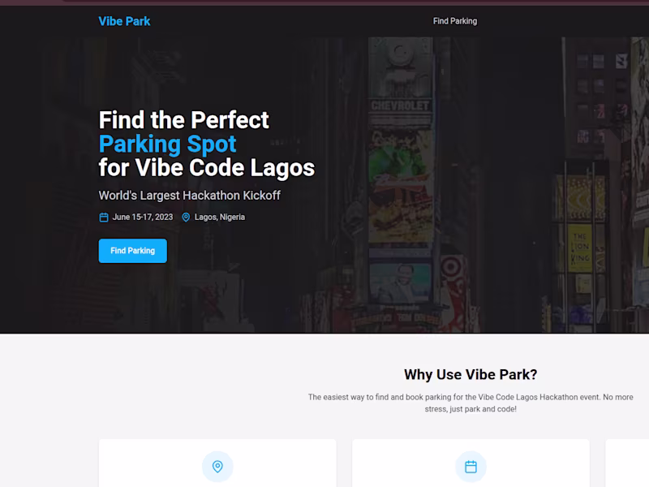The width and height of the screenshot is (649, 487).
Task: Select the map pin icon in first feature card
Action: tap(217, 466)
